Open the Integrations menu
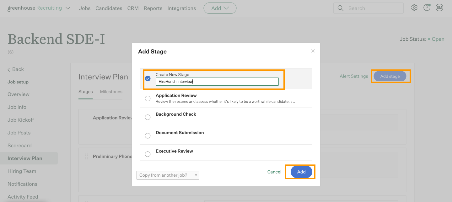This screenshot has width=452, height=202. tap(182, 8)
